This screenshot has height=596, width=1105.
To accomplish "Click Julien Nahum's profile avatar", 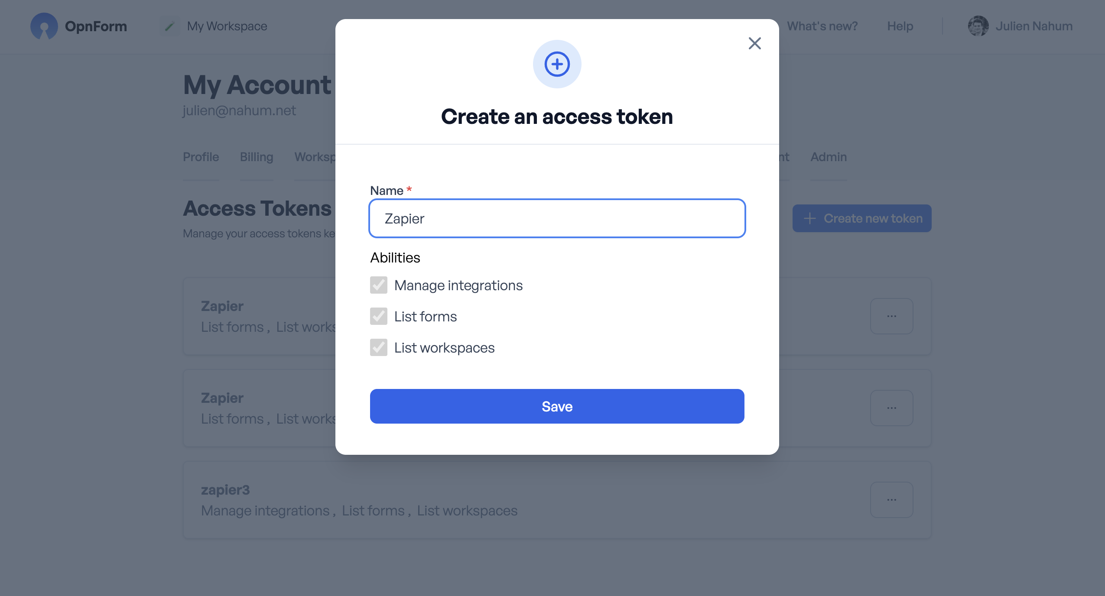I will tap(978, 26).
